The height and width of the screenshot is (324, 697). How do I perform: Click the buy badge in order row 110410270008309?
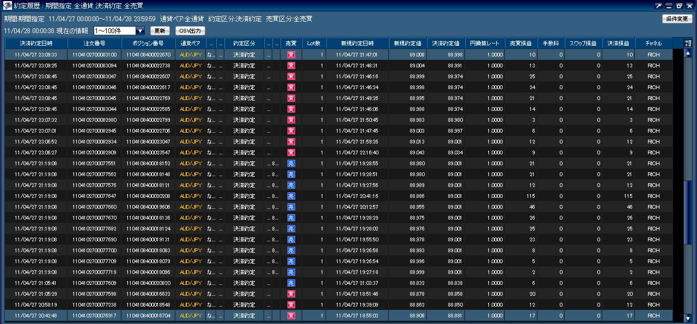point(291,65)
